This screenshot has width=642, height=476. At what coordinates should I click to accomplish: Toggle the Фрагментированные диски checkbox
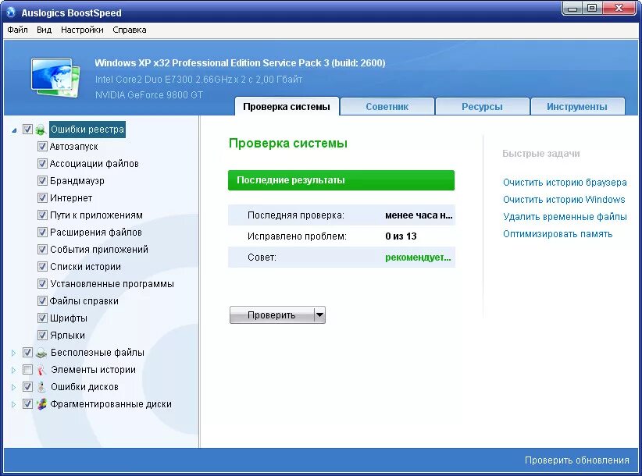(27, 404)
